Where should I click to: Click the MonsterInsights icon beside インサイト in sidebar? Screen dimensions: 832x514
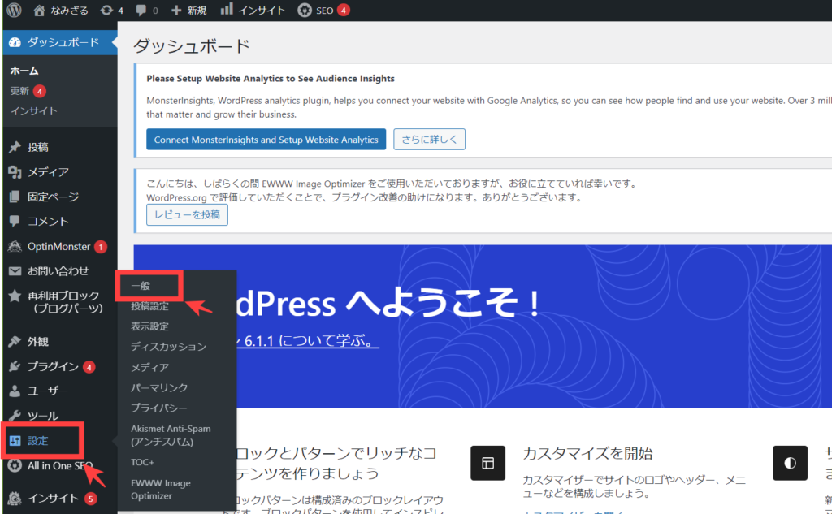[x=15, y=498]
